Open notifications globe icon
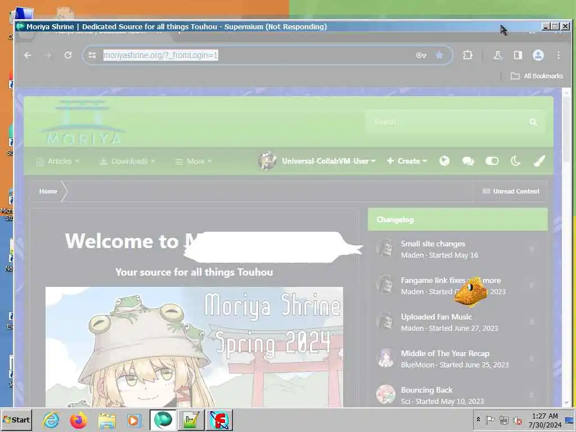The image size is (576, 432). point(444,161)
